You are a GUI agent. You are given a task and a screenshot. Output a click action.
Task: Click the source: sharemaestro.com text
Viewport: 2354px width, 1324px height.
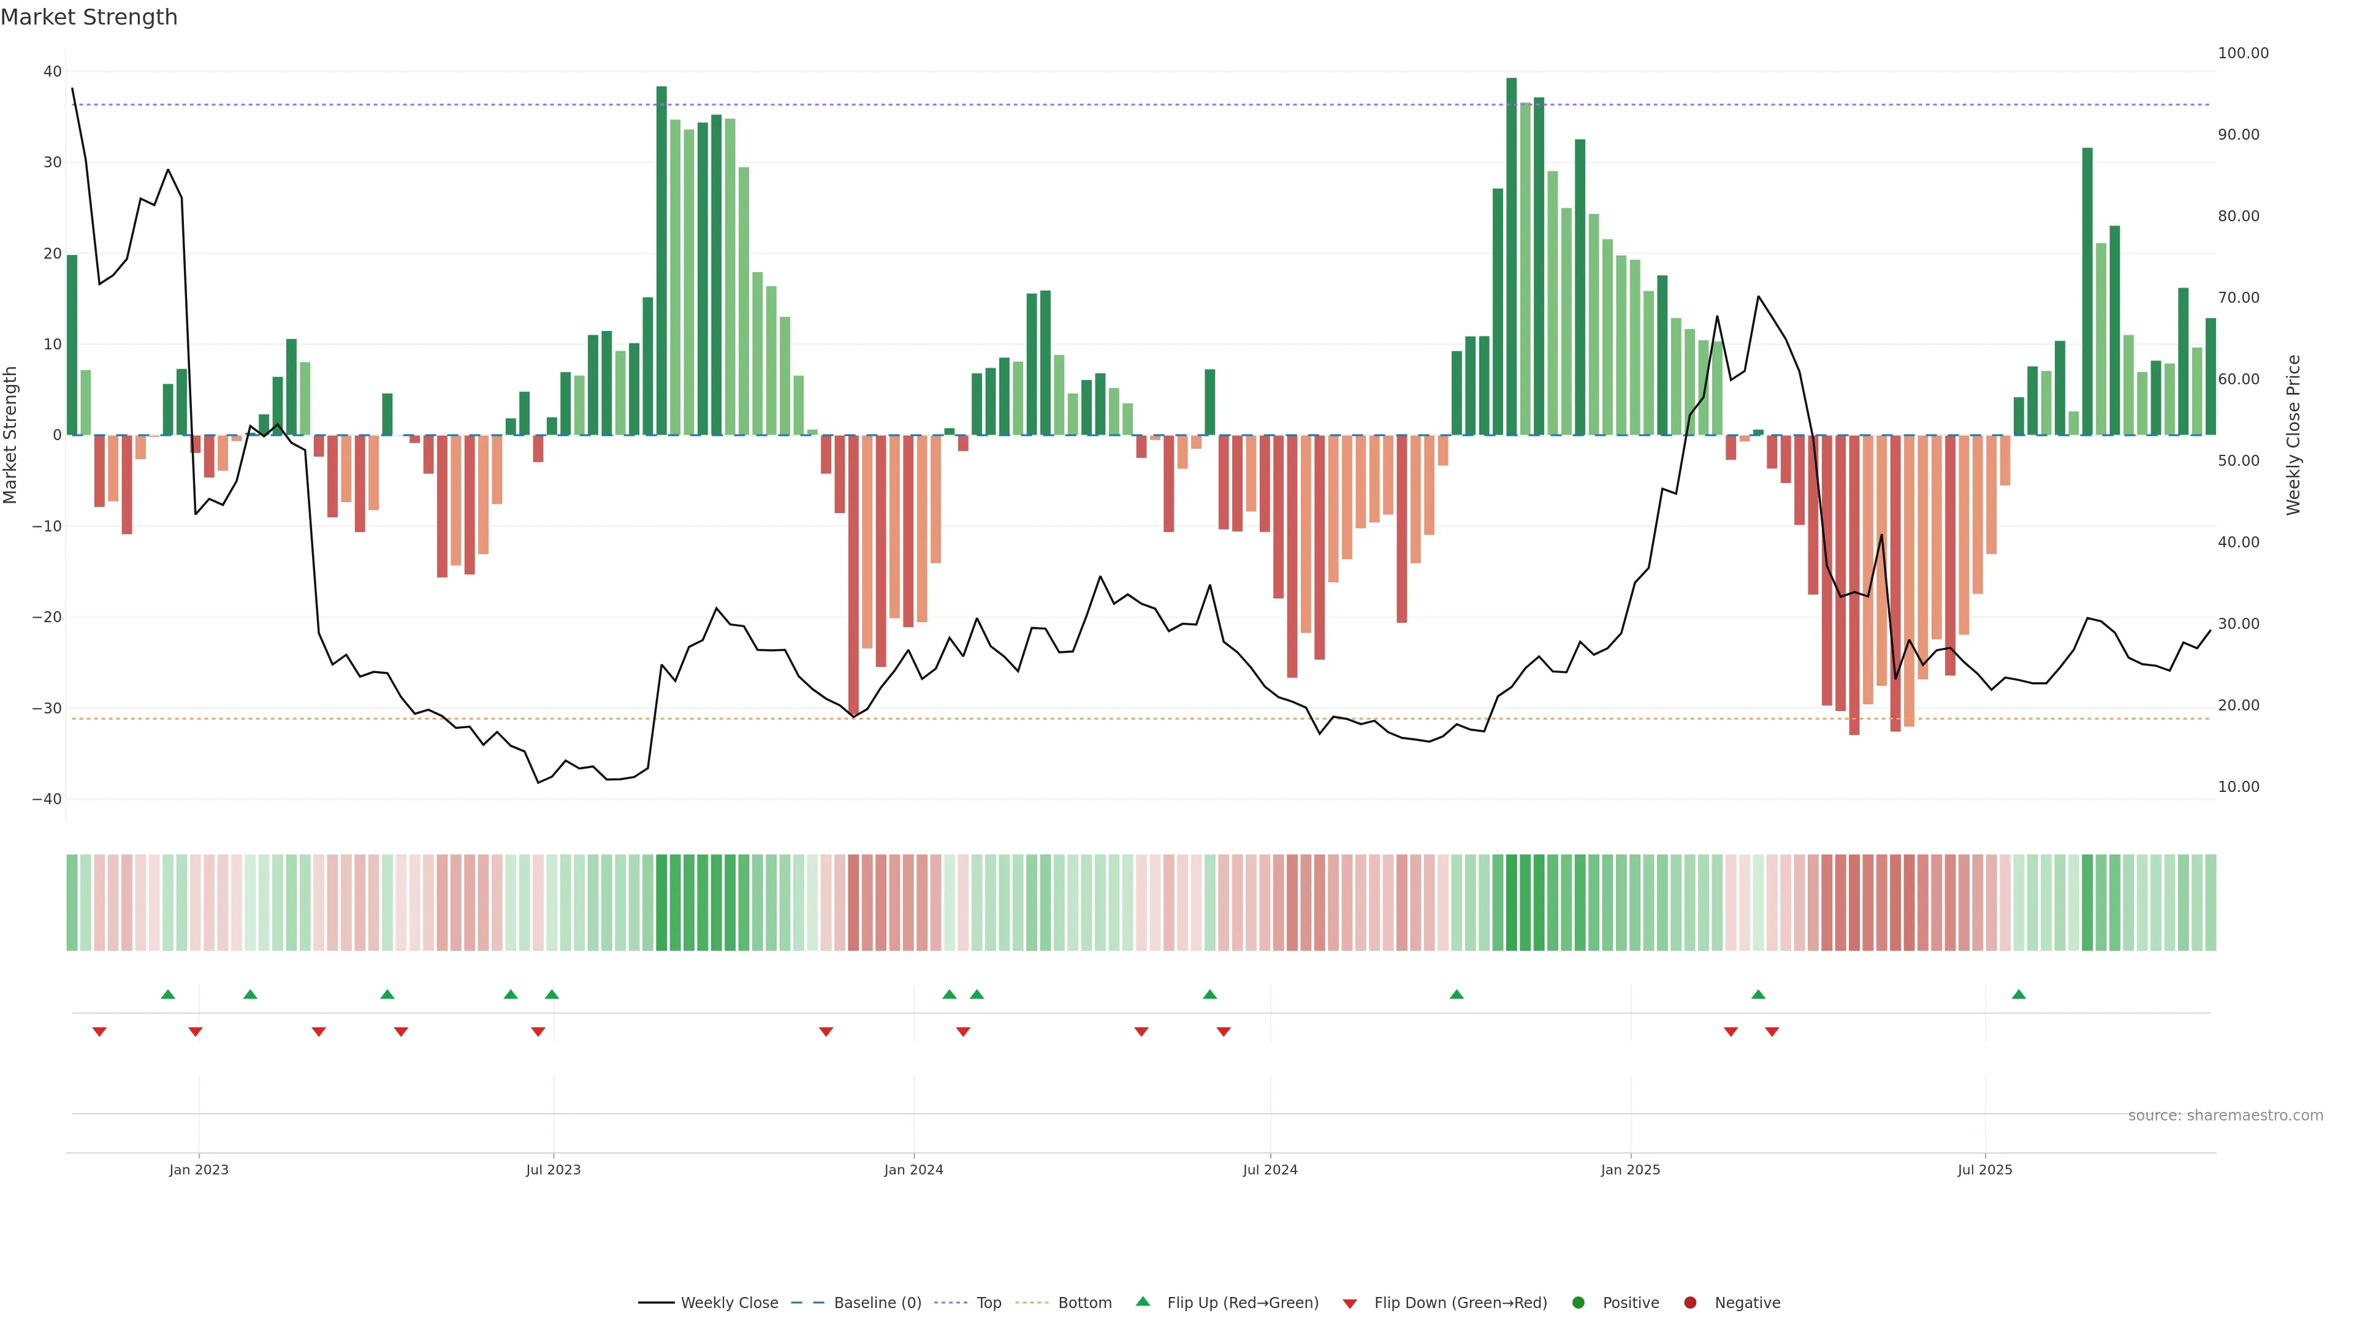2225,1115
